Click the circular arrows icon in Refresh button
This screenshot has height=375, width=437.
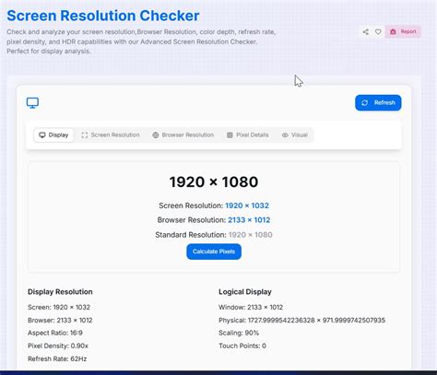click(365, 102)
